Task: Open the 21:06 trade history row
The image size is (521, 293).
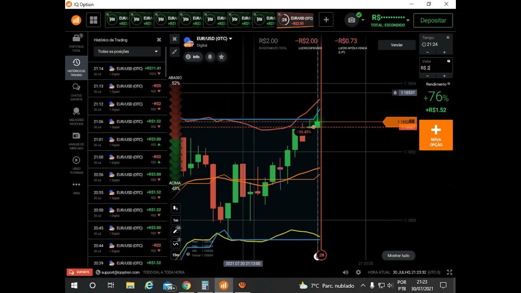Action: (x=127, y=124)
